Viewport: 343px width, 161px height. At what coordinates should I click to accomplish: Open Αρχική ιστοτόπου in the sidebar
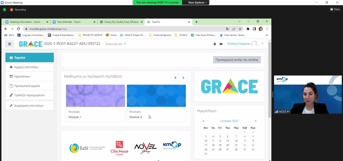click(29, 67)
